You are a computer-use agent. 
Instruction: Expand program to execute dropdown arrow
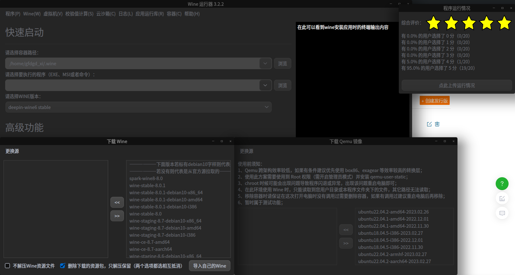265,85
